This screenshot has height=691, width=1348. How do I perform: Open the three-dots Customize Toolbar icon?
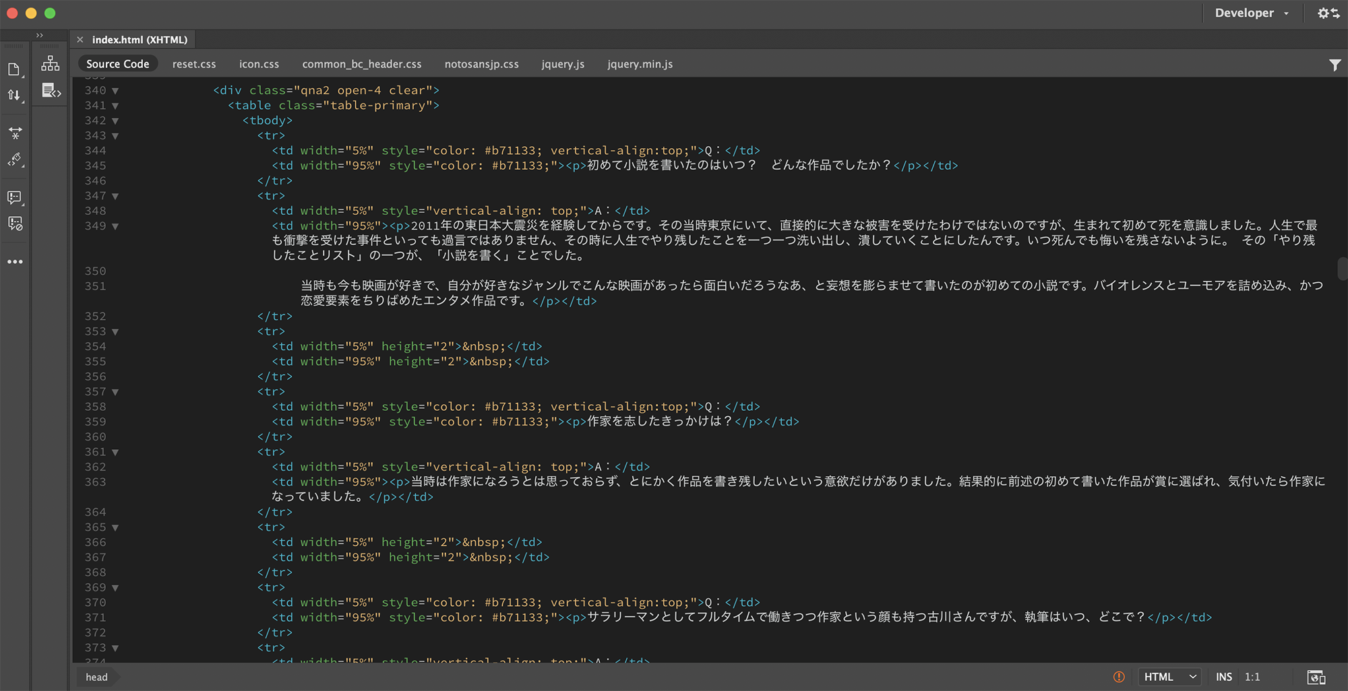(x=15, y=261)
